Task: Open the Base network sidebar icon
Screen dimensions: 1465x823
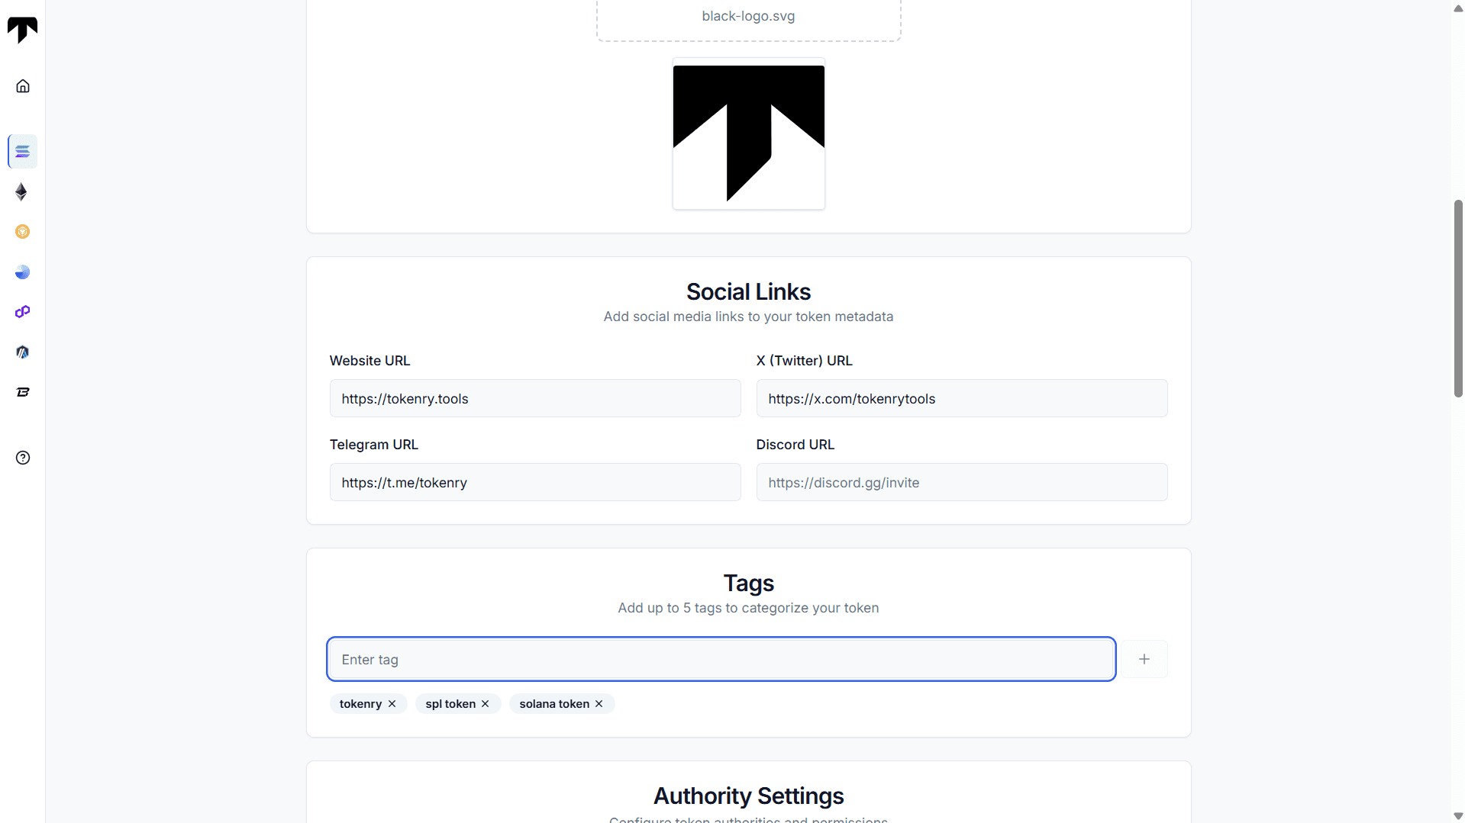Action: (23, 272)
